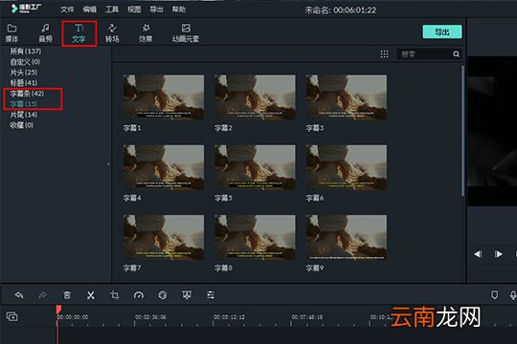Select the 字幕1 subtitle thumbnail
This screenshot has height=344, width=517.
coord(164,97)
